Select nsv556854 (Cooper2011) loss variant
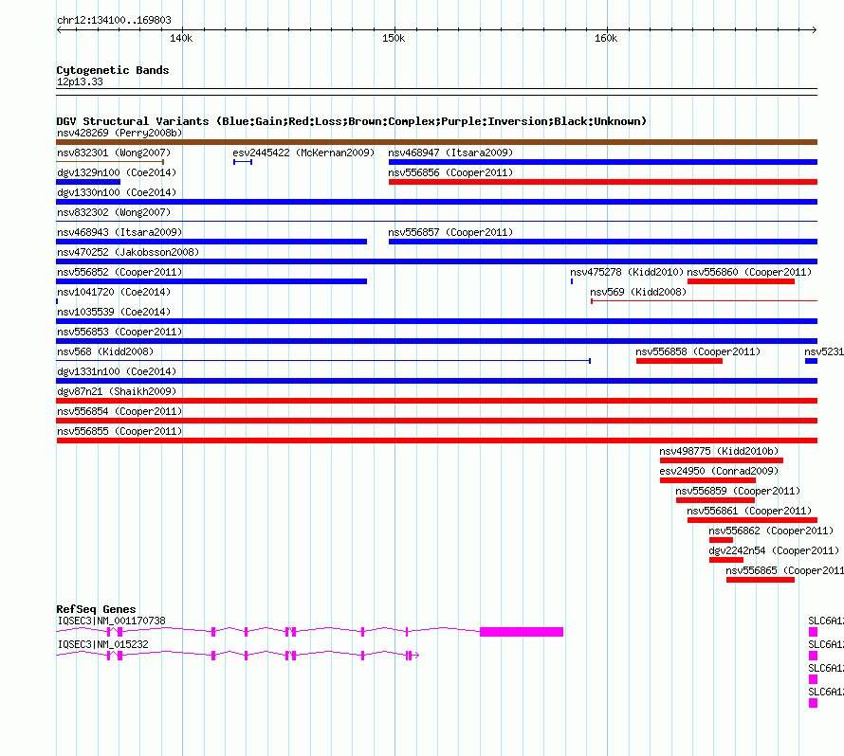Viewport: 844px width, 756px height. (436, 421)
